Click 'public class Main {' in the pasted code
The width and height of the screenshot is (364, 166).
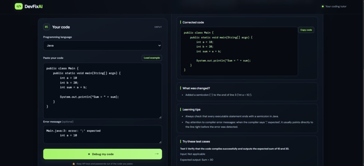point(63,68)
